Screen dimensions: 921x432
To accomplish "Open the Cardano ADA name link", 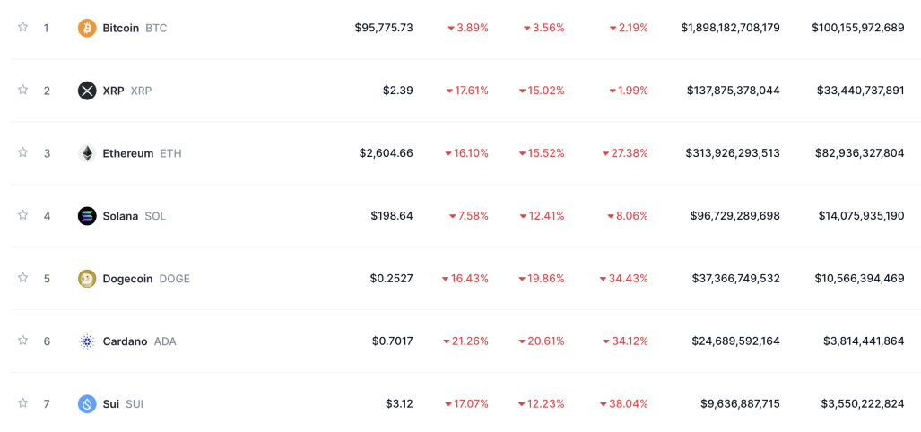I will coord(139,341).
